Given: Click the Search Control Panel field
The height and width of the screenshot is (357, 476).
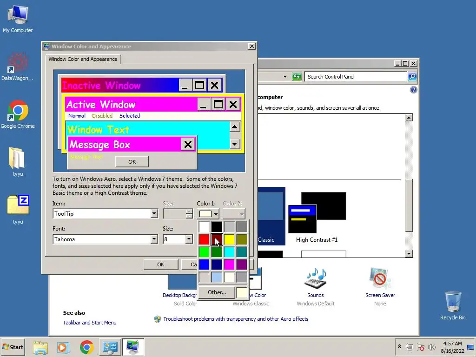Looking at the screenshot, I should pyautogui.click(x=356, y=77).
